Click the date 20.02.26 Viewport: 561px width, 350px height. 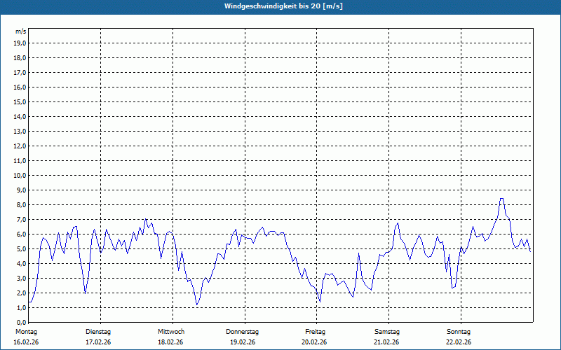pos(314,342)
